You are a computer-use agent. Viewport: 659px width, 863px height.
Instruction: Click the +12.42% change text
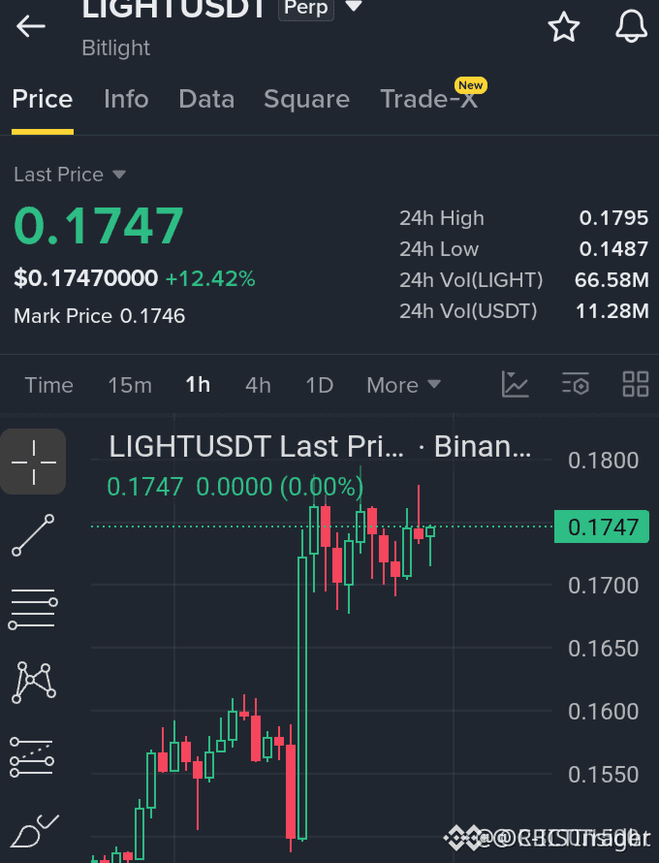(210, 278)
